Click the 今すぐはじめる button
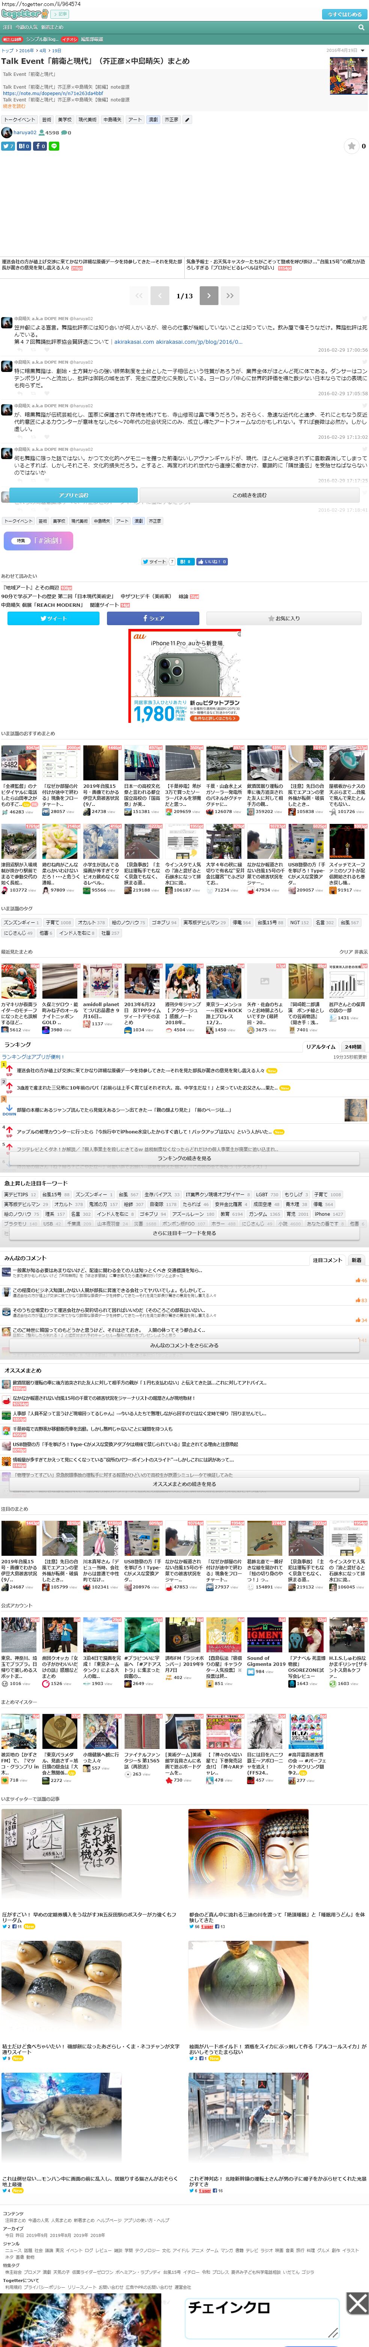This screenshot has width=369, height=2347. point(343,15)
